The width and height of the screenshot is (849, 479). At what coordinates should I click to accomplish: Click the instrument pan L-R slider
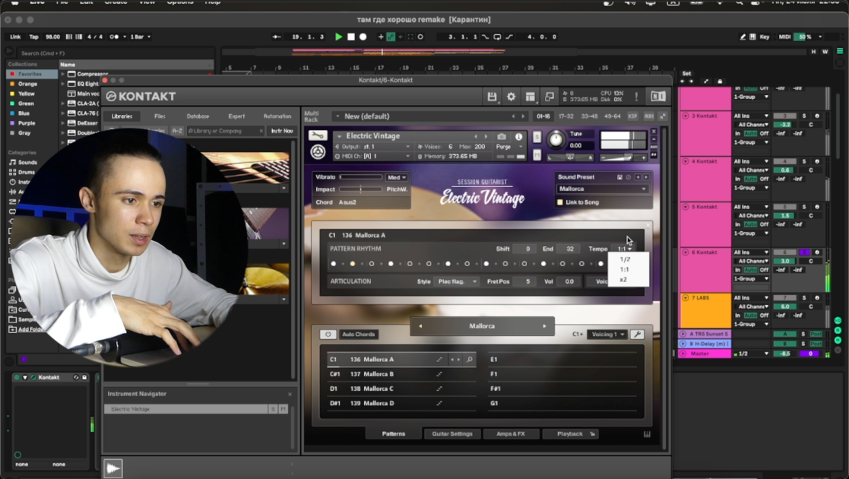(x=569, y=157)
